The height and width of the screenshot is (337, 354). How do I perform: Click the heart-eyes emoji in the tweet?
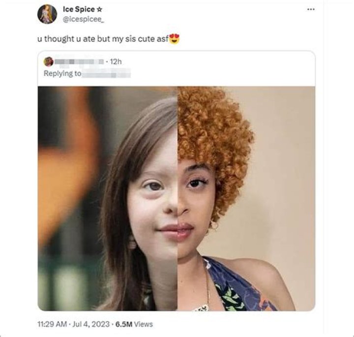tap(175, 40)
